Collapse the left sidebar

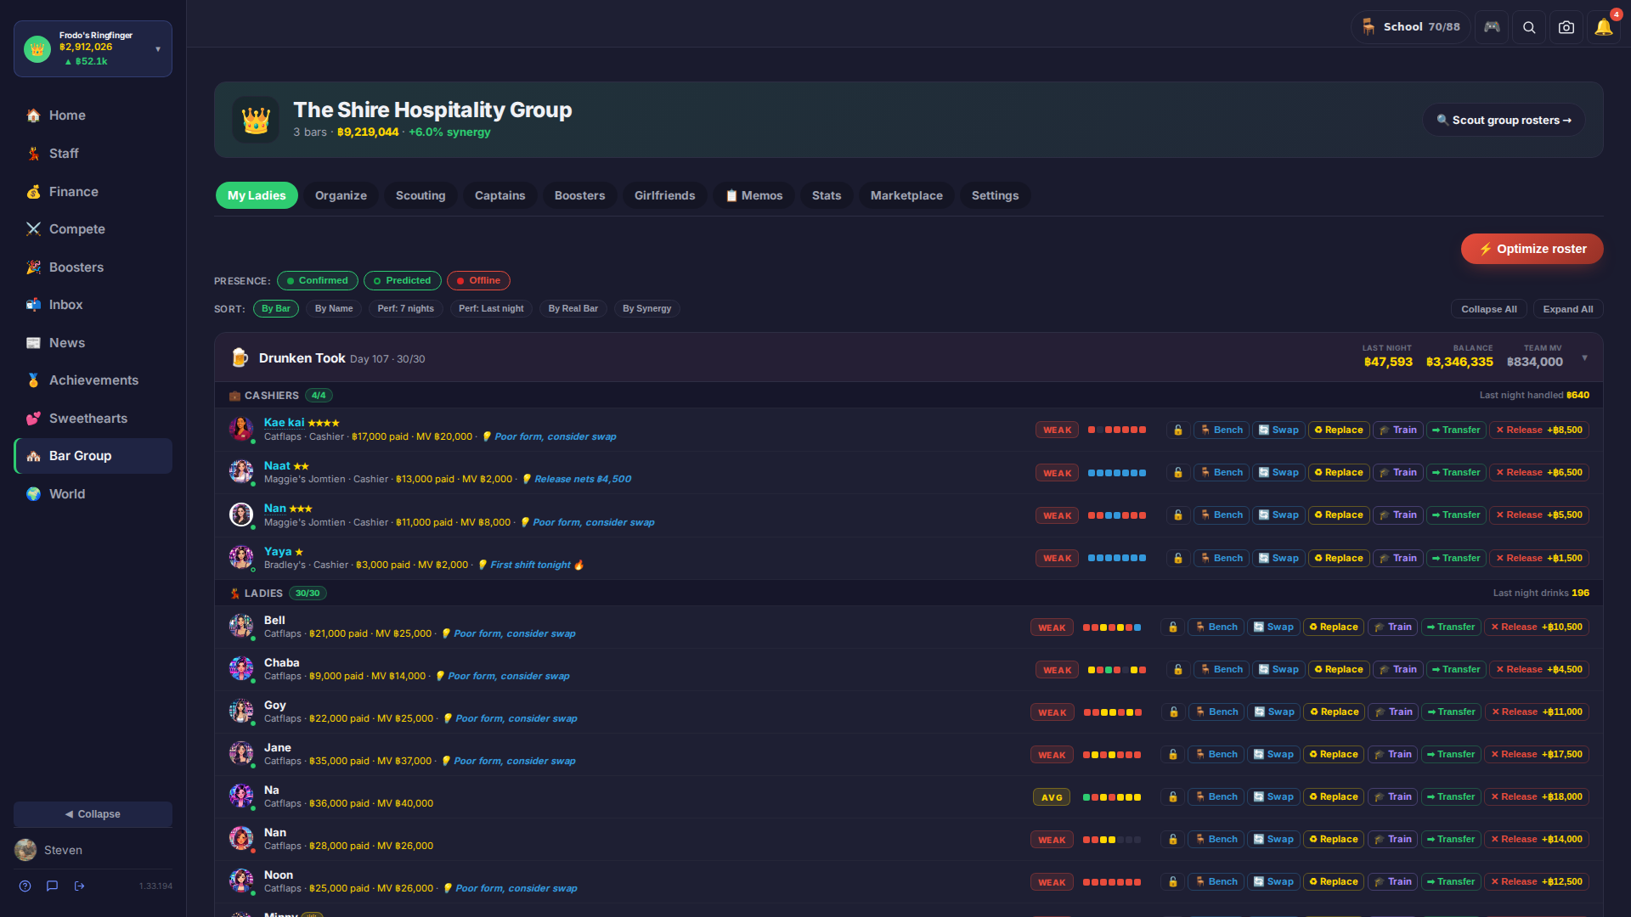point(93,814)
